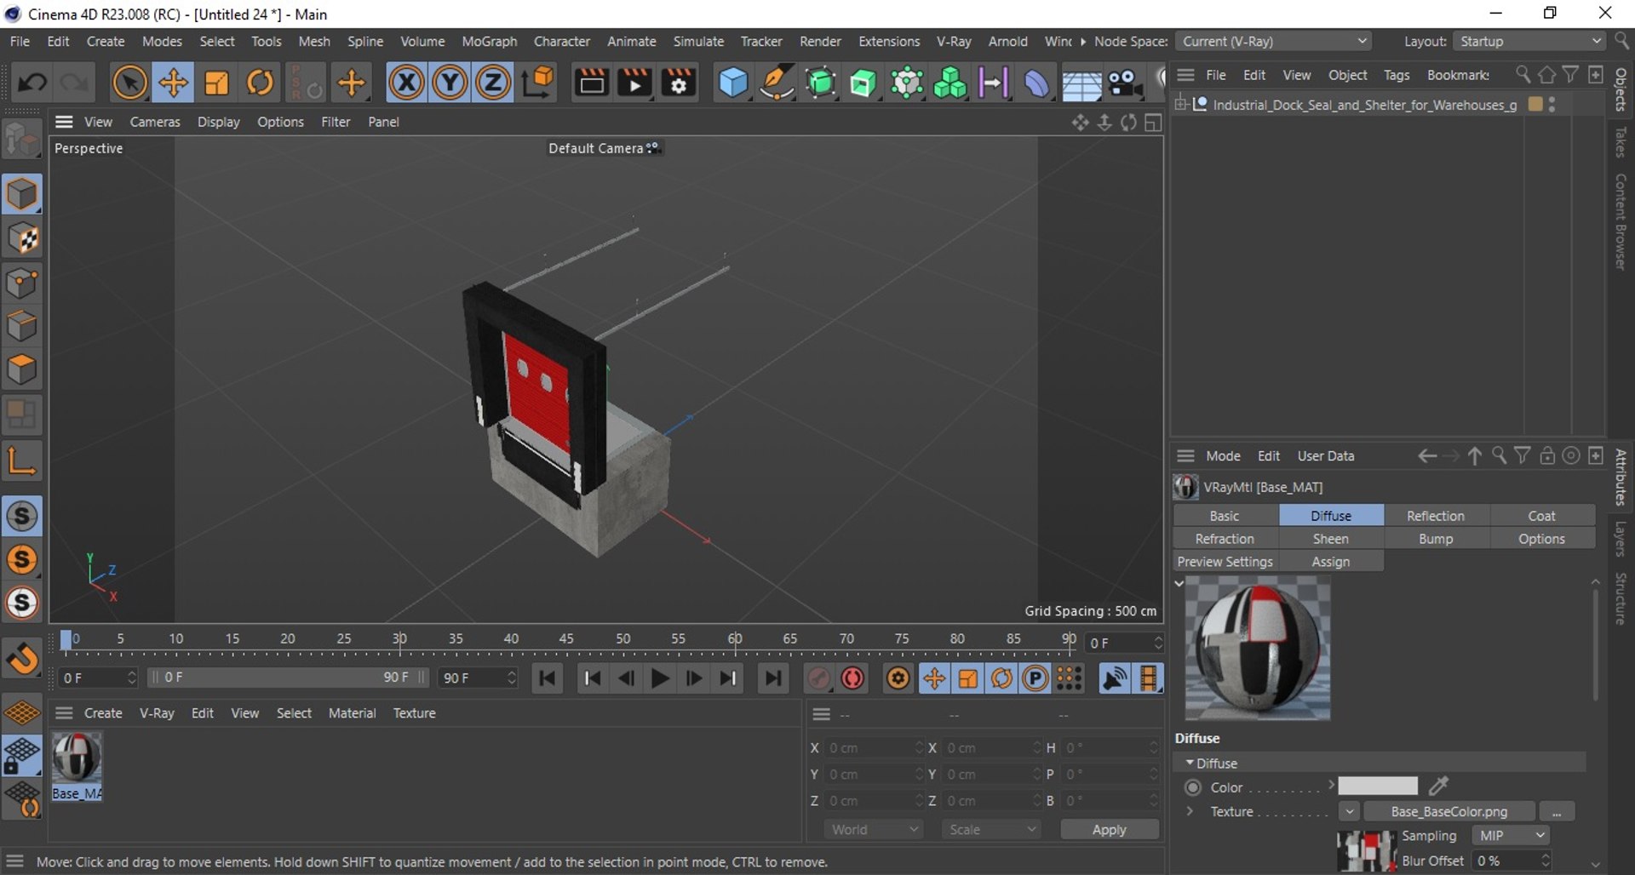Toggle X axis lock
The width and height of the screenshot is (1635, 875).
(x=407, y=83)
